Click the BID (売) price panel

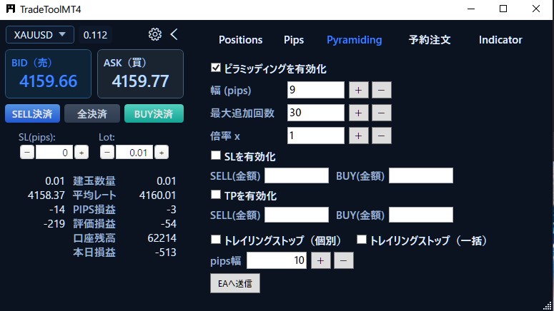tap(49, 74)
